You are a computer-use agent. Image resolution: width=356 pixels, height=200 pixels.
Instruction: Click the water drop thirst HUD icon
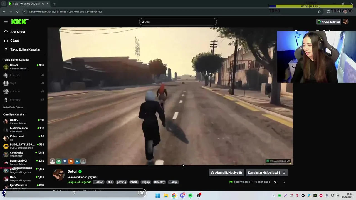(x=77, y=161)
